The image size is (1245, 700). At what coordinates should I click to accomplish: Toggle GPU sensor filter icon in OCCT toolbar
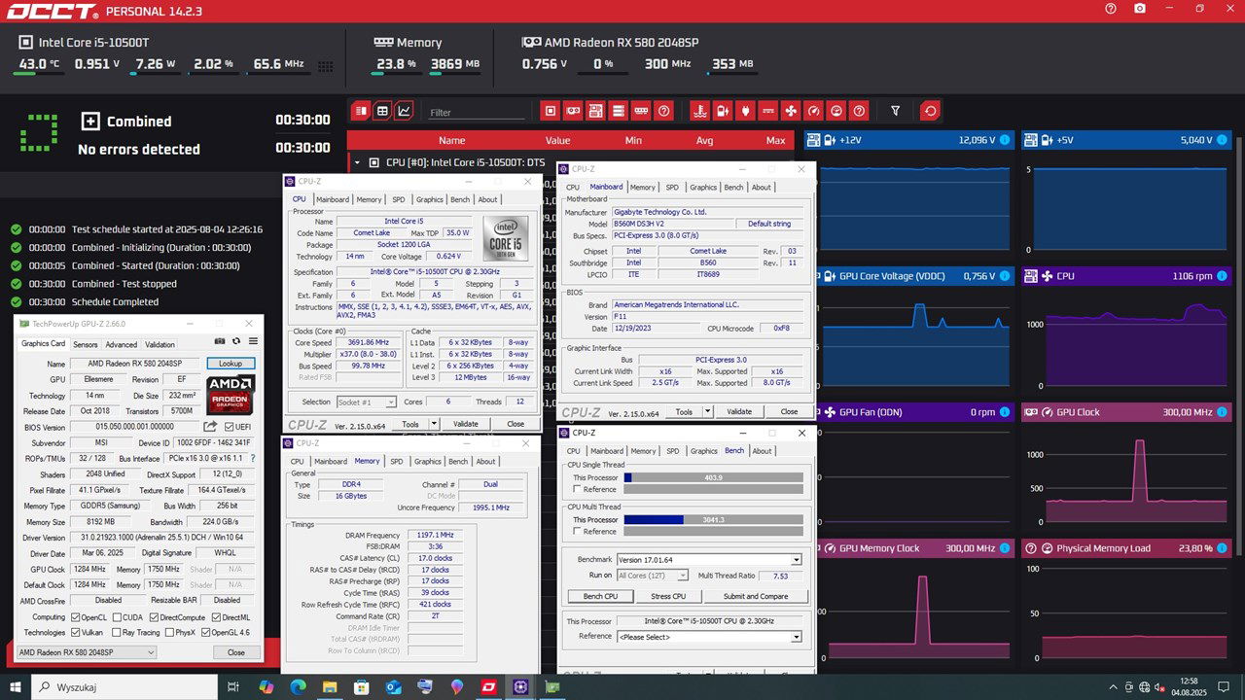coord(573,111)
